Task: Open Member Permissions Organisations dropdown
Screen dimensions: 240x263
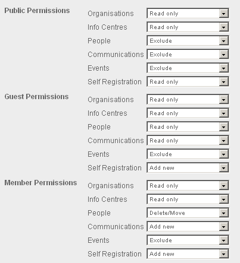Action: tap(188, 186)
